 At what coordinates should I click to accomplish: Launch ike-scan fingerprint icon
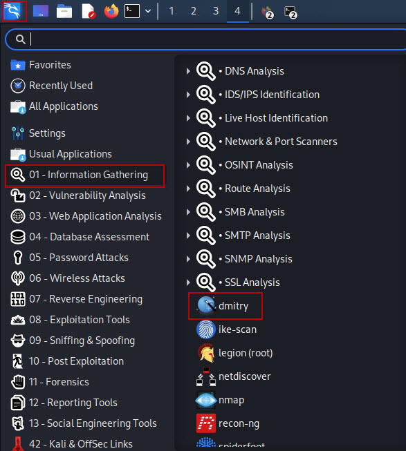pyautogui.click(x=206, y=329)
